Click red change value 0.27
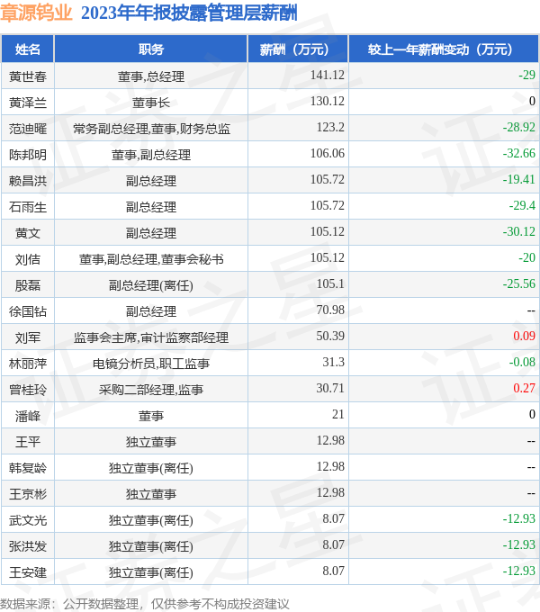The image size is (540, 612). (x=525, y=389)
